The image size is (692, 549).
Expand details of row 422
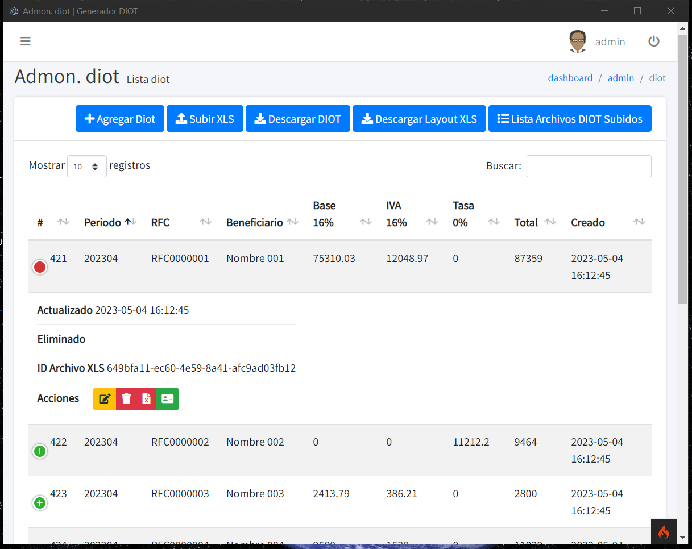40,451
